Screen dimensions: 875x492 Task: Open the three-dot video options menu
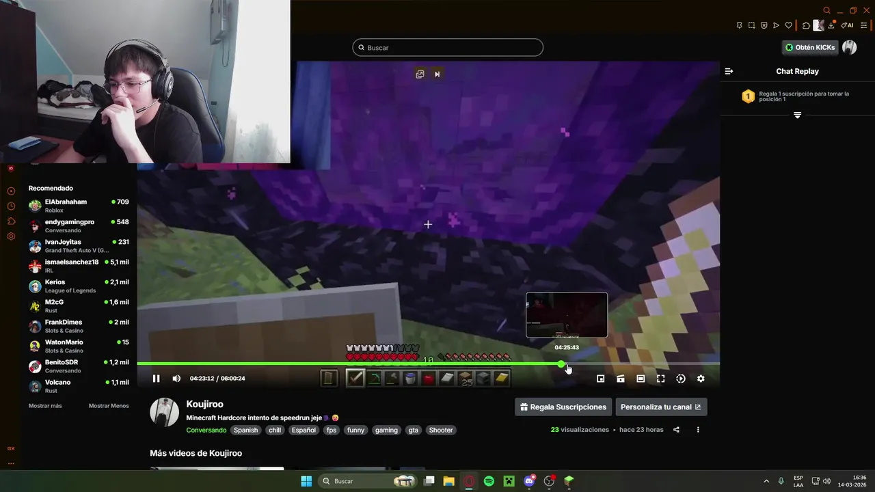point(698,430)
